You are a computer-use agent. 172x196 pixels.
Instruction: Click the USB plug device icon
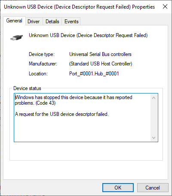[x=16, y=37]
